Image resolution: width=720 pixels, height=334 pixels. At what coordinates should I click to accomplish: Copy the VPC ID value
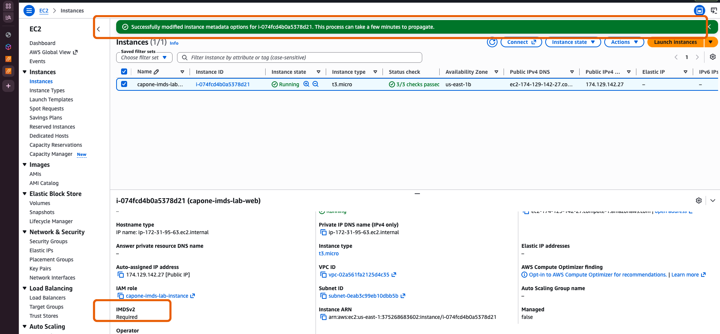pos(323,275)
